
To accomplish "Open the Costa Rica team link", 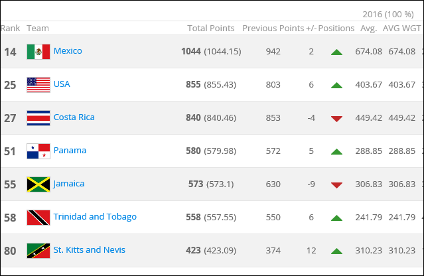I will [74, 117].
